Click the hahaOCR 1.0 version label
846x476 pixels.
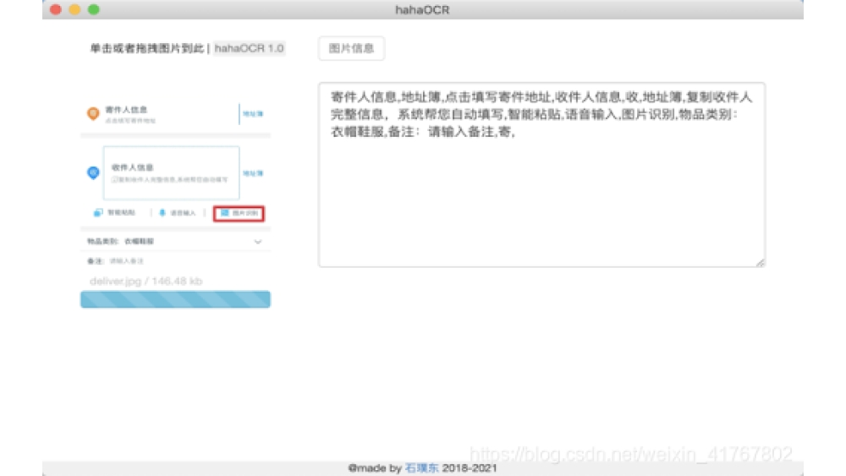pos(250,49)
